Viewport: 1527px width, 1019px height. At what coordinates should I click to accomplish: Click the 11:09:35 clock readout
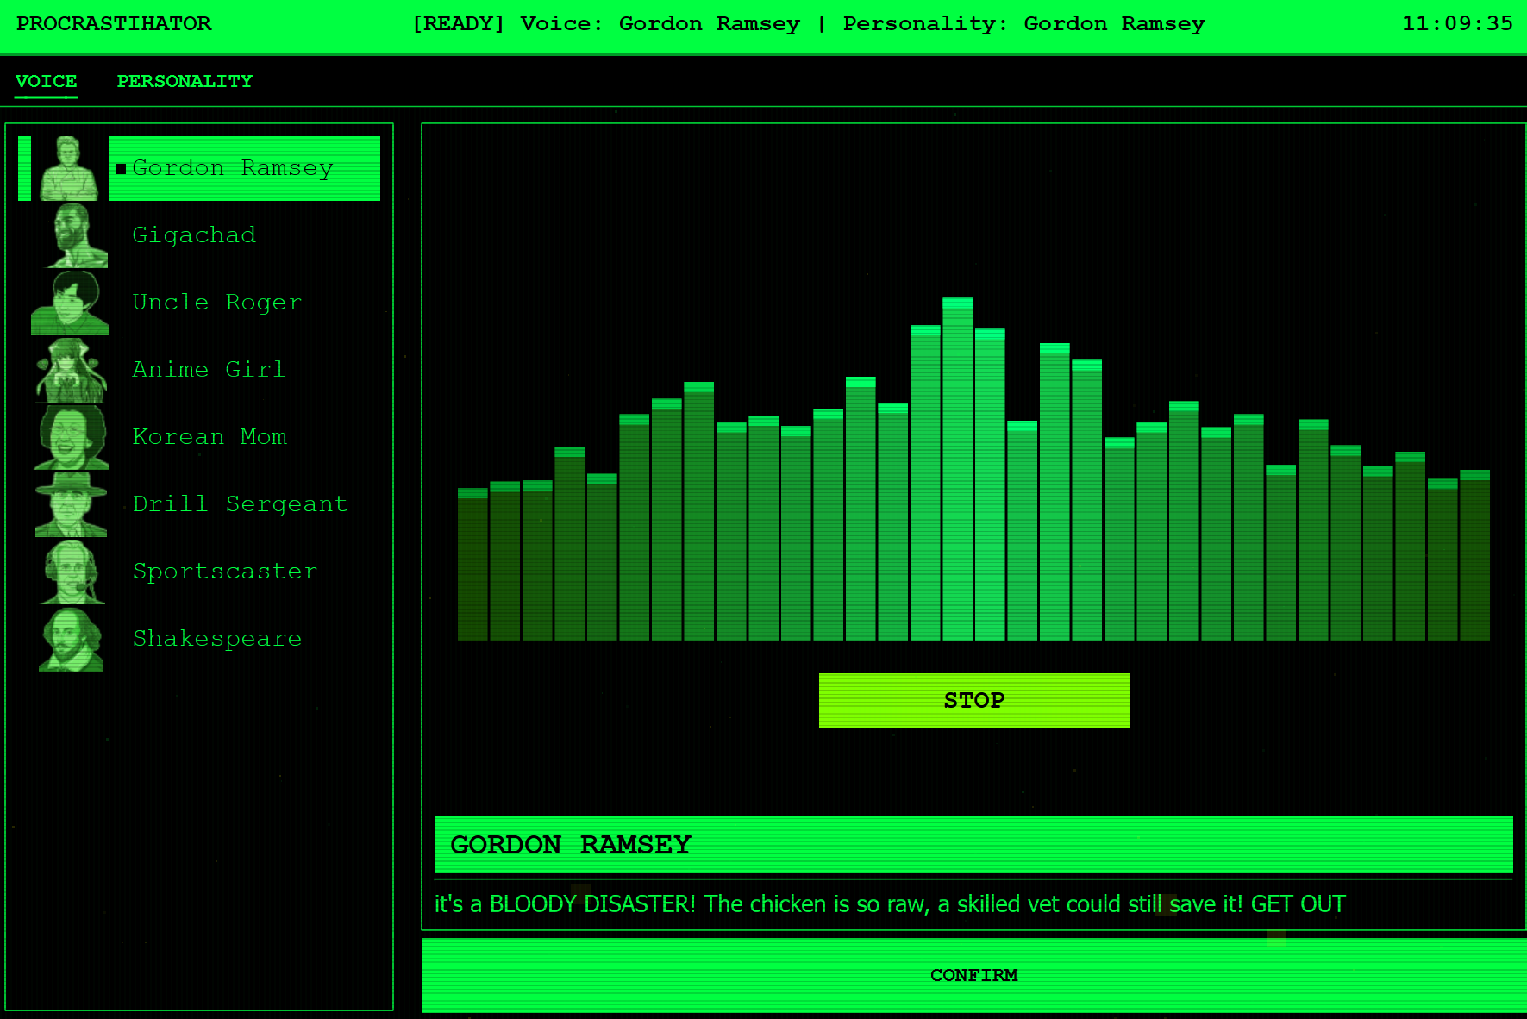[1457, 24]
